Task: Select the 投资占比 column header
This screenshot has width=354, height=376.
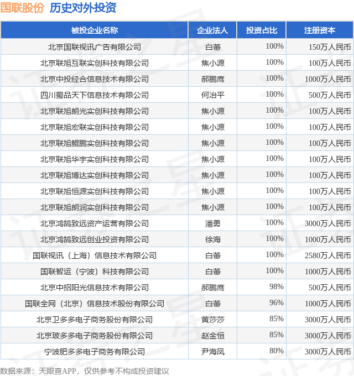Action: 262,30
